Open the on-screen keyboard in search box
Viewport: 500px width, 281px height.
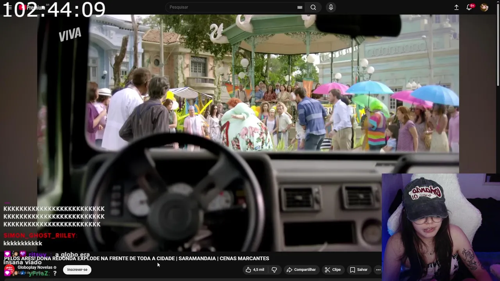coord(300,7)
